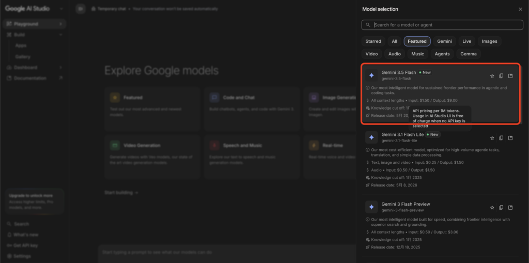Image resolution: width=529 pixels, height=263 pixels.
Task: Star the Gemini 3.5 Flash model
Action: pyautogui.click(x=492, y=76)
